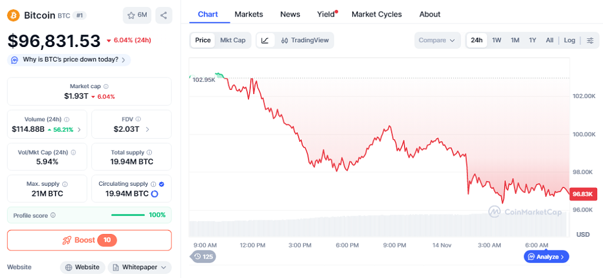Select the line chart icon
The width and height of the screenshot is (603, 278).
pos(265,41)
